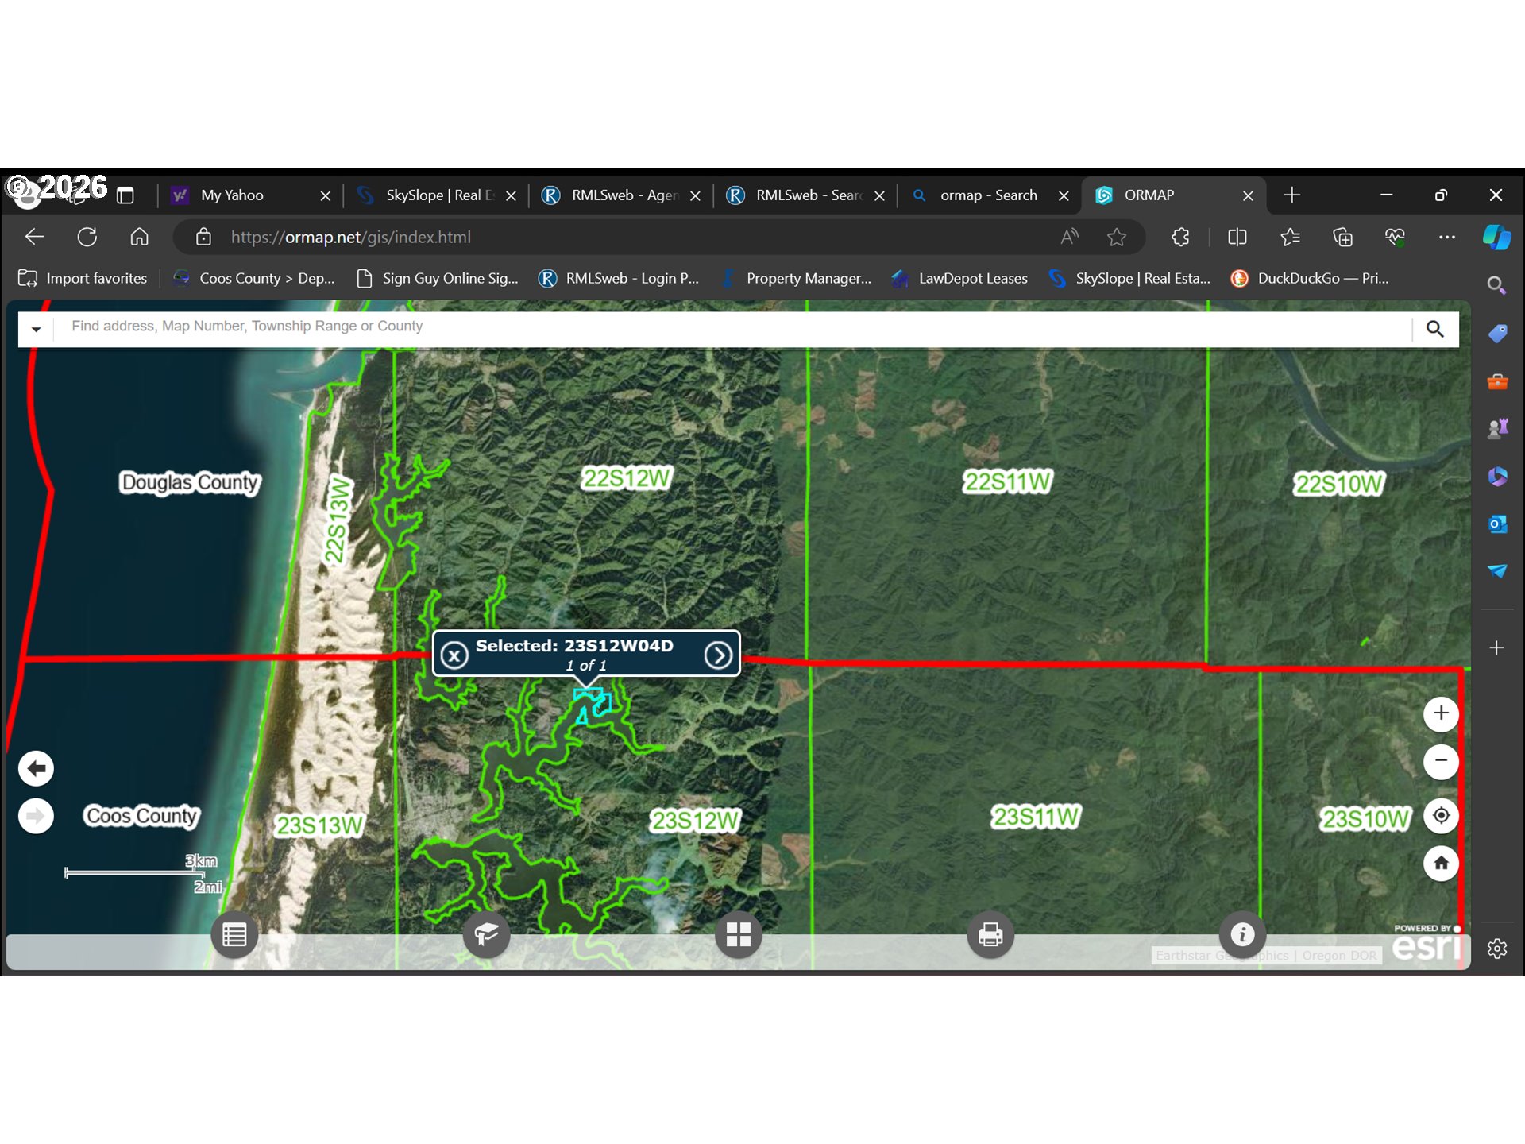Switch to ormap - Search tab
Screen dimensions: 1525x1144
tap(989, 195)
